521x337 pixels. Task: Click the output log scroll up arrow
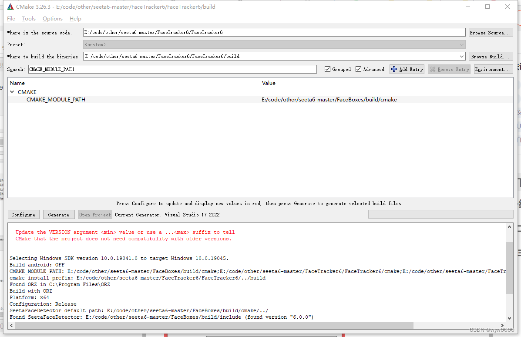[x=509, y=227]
